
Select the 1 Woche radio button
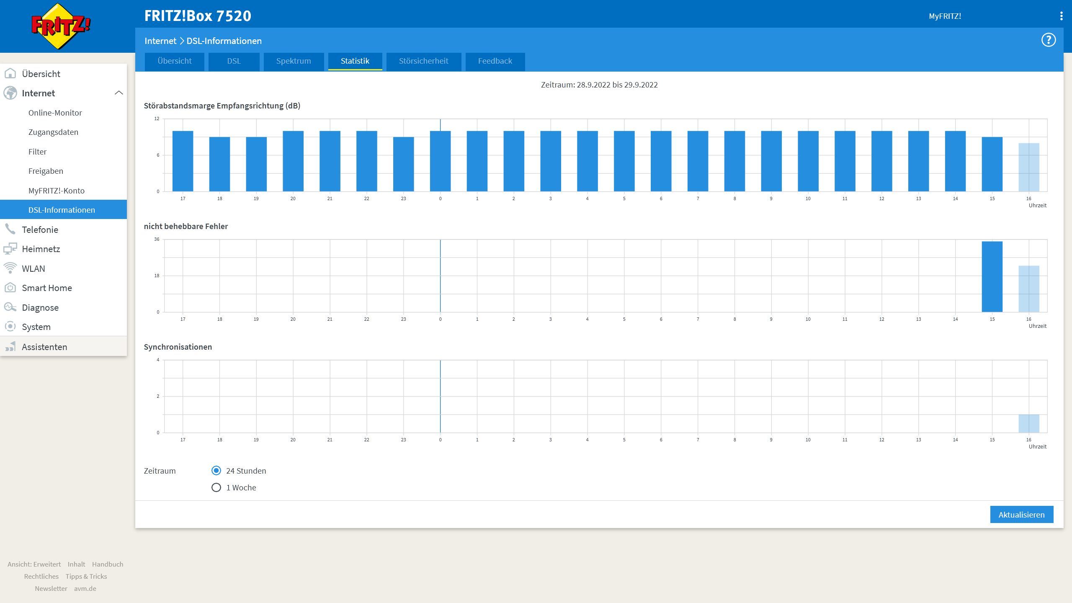coord(216,487)
